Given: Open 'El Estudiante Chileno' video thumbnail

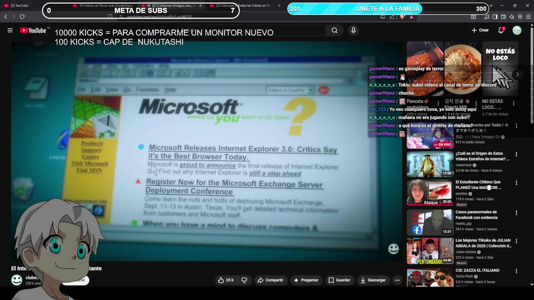Looking at the screenshot, I should (x=430, y=193).
